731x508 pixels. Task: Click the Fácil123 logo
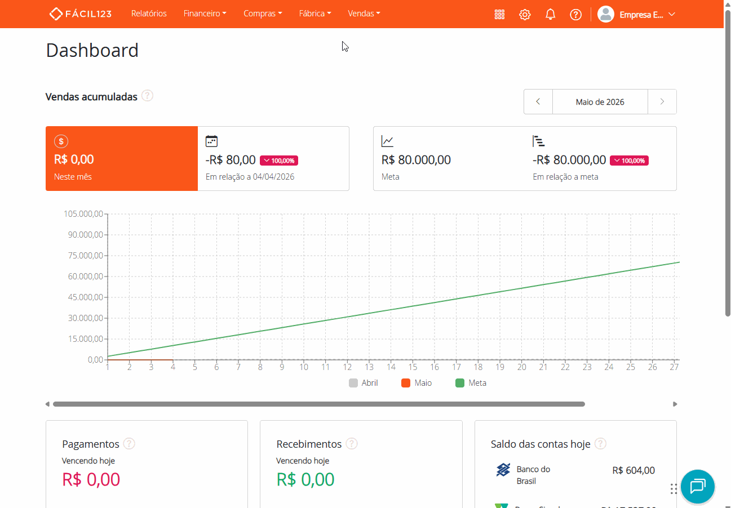click(80, 14)
